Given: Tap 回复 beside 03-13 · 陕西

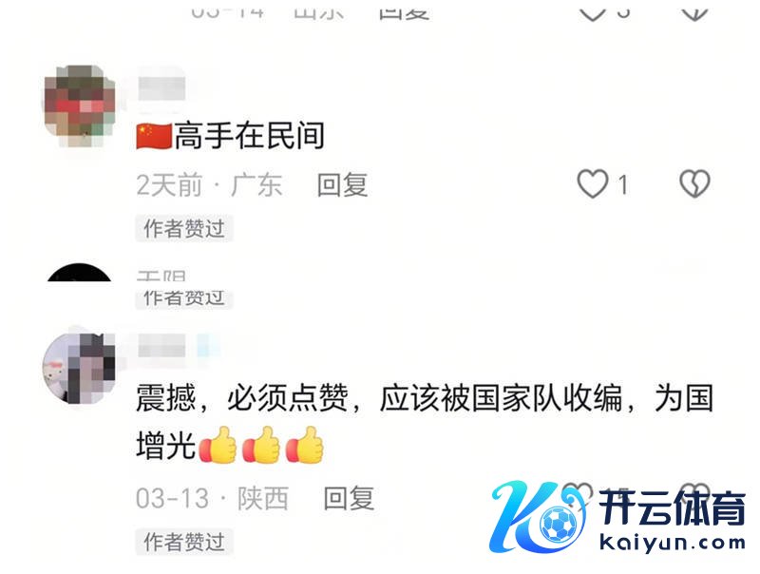Looking at the screenshot, I should 349,498.
